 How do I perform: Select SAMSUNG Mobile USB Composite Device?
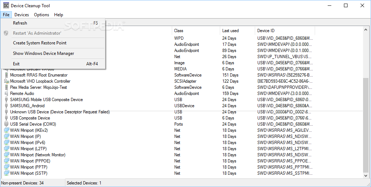click(x=46, y=100)
